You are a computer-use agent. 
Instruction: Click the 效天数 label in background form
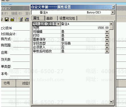tap(6, 60)
